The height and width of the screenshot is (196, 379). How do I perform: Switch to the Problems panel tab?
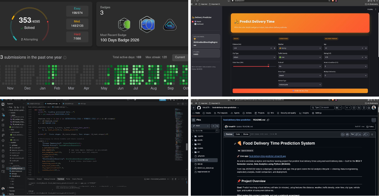coord(32,179)
